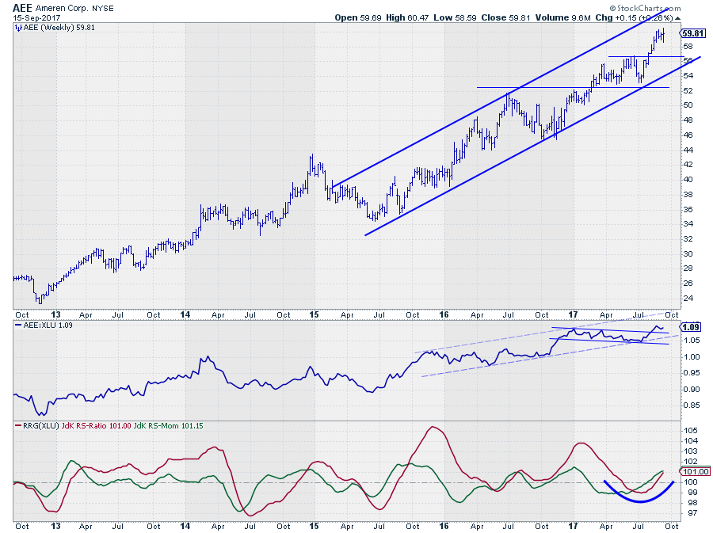Click the 58 label on the price axis
Viewport: 713px width, 533px height.
(x=688, y=47)
